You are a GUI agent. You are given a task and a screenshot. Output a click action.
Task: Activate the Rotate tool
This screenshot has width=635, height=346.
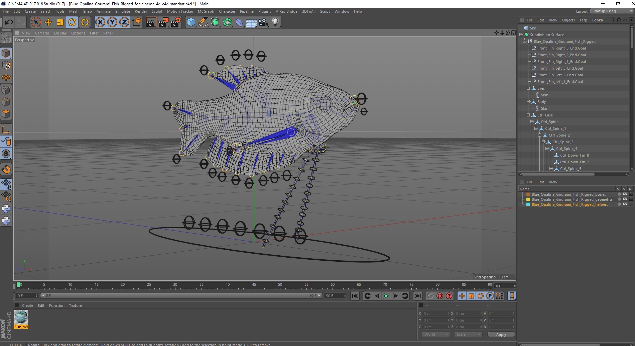point(72,22)
